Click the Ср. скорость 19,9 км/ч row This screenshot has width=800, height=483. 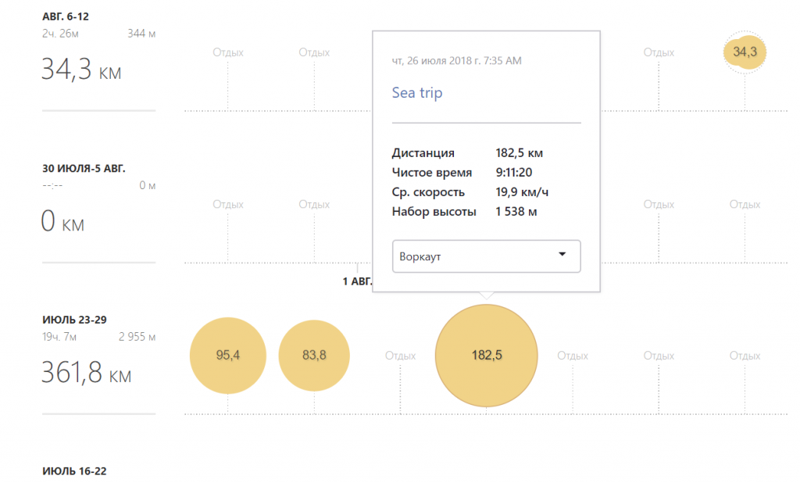pos(470,192)
